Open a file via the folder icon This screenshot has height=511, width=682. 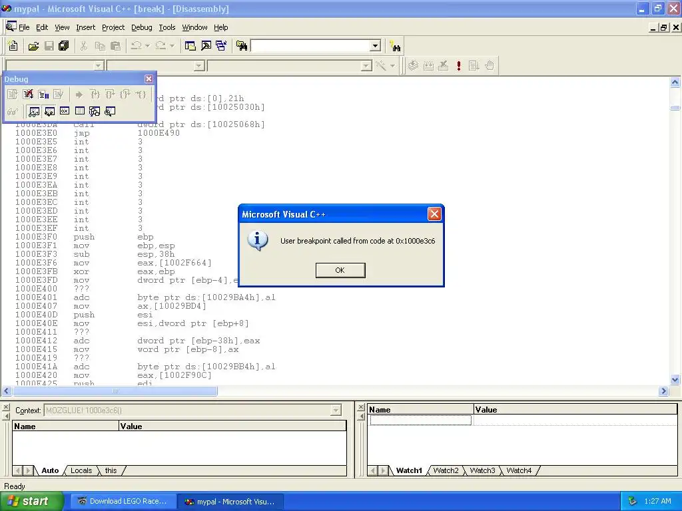(x=33, y=46)
